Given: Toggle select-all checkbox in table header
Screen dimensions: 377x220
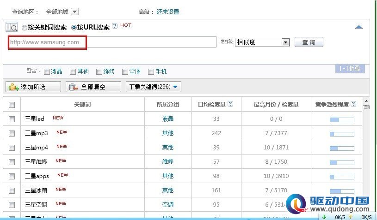Looking at the screenshot, I should tap(12, 105).
